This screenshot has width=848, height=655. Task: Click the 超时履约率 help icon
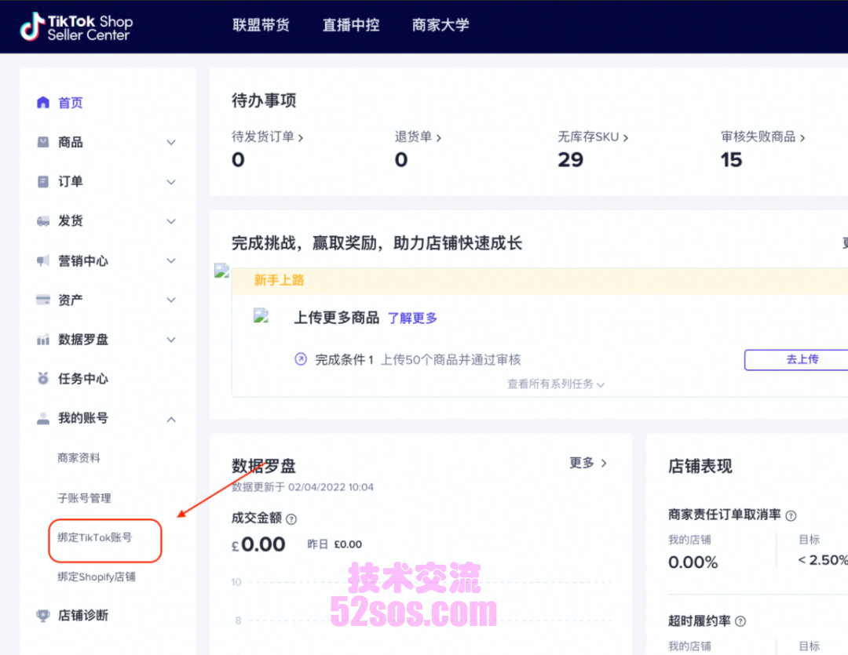click(x=741, y=621)
